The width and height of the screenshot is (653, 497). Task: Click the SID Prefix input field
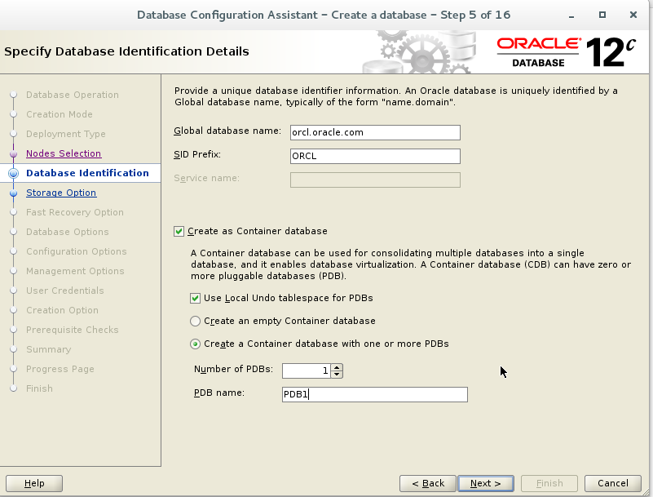(x=375, y=157)
